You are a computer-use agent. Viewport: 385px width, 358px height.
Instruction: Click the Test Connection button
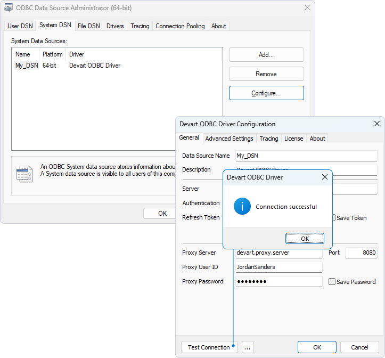click(209, 347)
